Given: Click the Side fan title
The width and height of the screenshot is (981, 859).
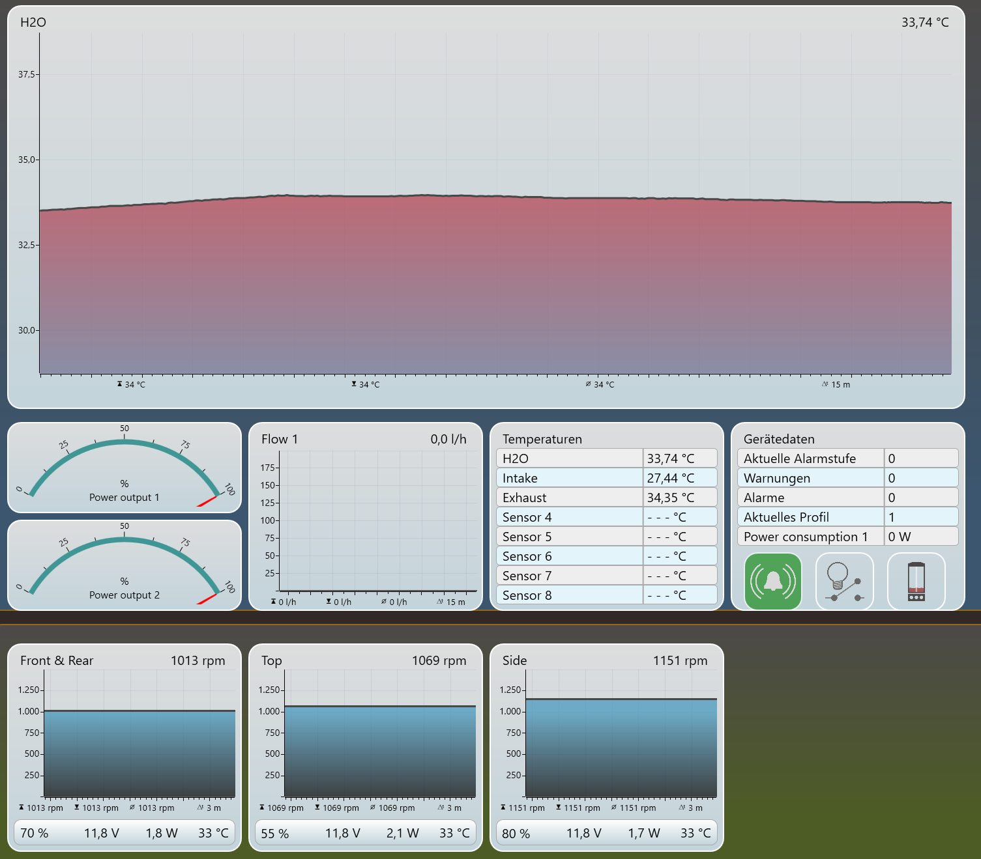Looking at the screenshot, I should coord(514,660).
